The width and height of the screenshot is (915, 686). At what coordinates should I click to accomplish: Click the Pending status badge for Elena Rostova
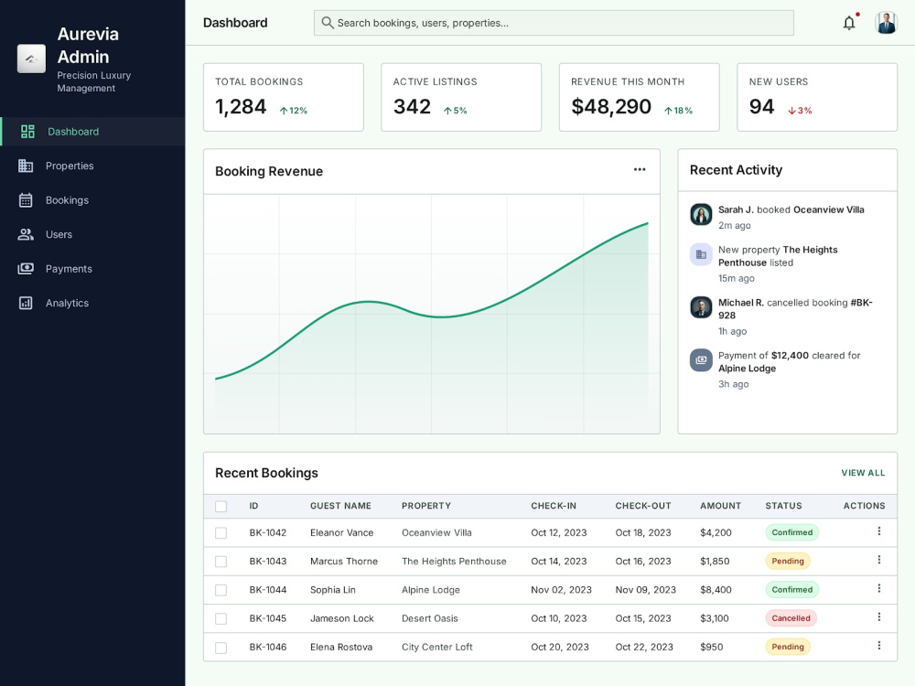tap(788, 647)
